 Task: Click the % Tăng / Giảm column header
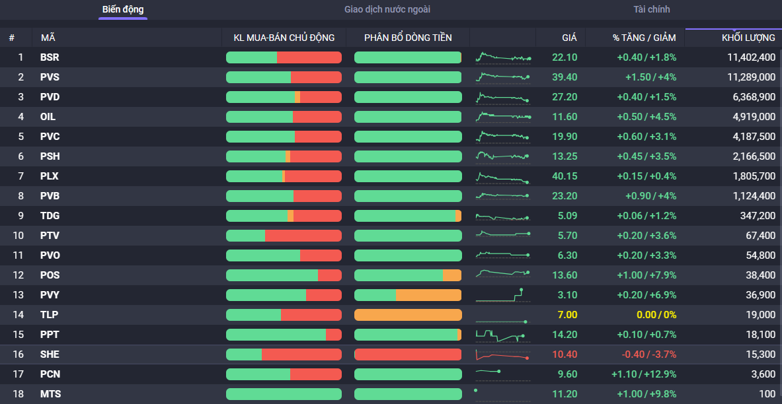point(644,38)
